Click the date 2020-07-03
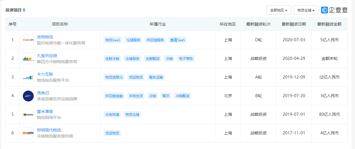This screenshot has height=149, width=355. (294, 40)
